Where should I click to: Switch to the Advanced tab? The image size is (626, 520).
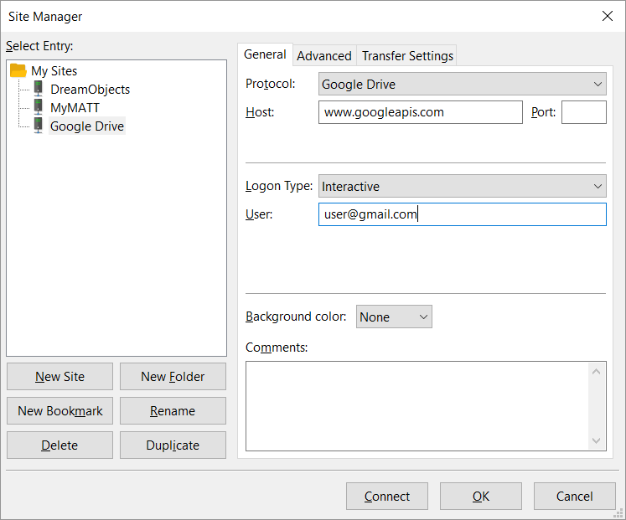(x=323, y=56)
